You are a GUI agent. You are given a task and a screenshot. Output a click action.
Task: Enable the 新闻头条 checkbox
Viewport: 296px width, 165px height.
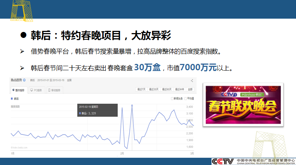pyautogui.click(x=172, y=98)
